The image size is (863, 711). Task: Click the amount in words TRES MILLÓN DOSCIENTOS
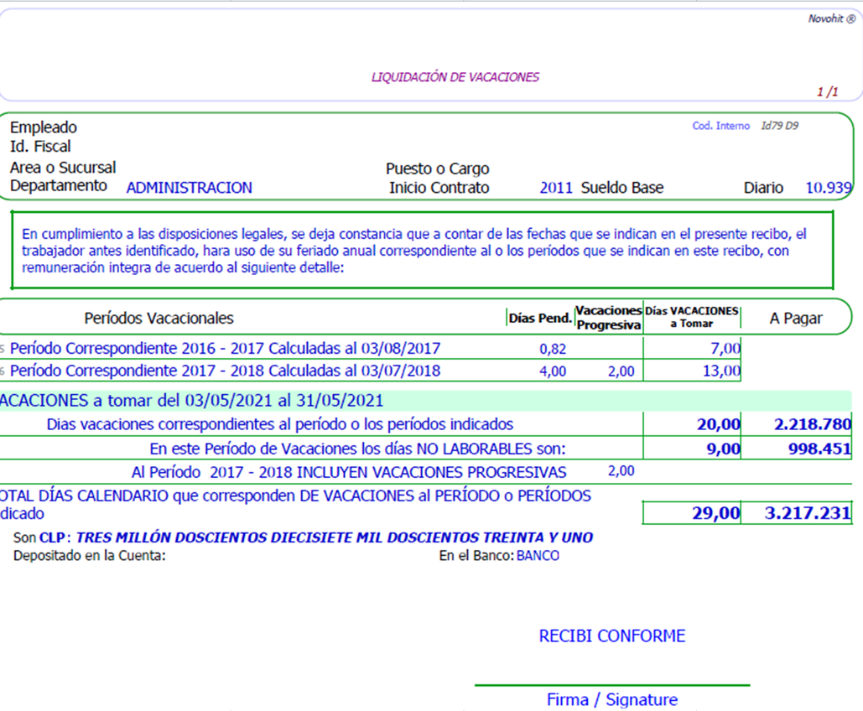click(334, 537)
